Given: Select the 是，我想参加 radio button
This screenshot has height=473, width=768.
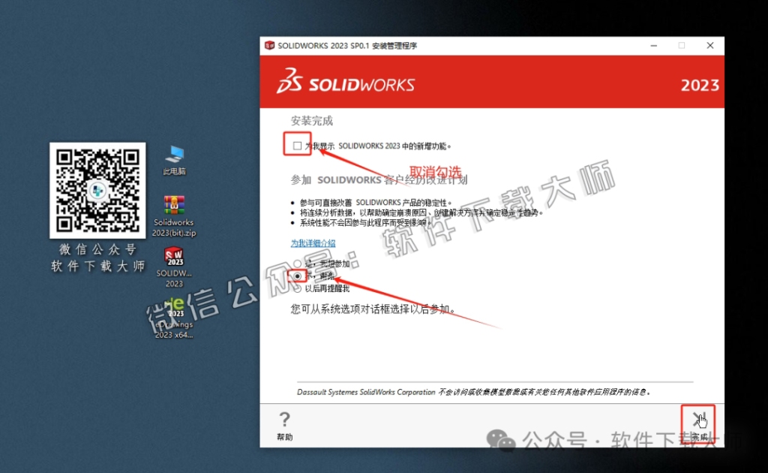Looking at the screenshot, I should coord(298,264).
